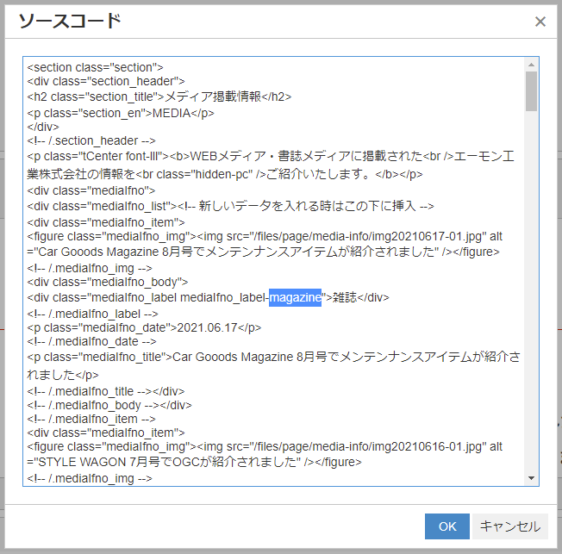
Task: Click the メディア掲載情報 heading text in code
Action: pyautogui.click(x=215, y=97)
